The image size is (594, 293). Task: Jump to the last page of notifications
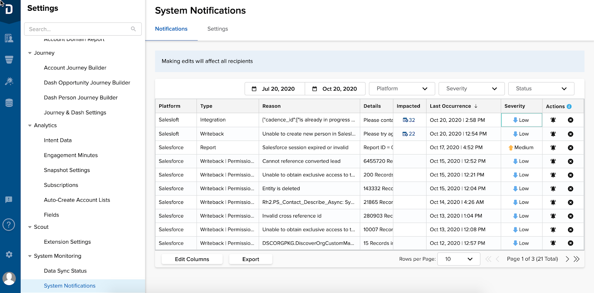[577, 259]
